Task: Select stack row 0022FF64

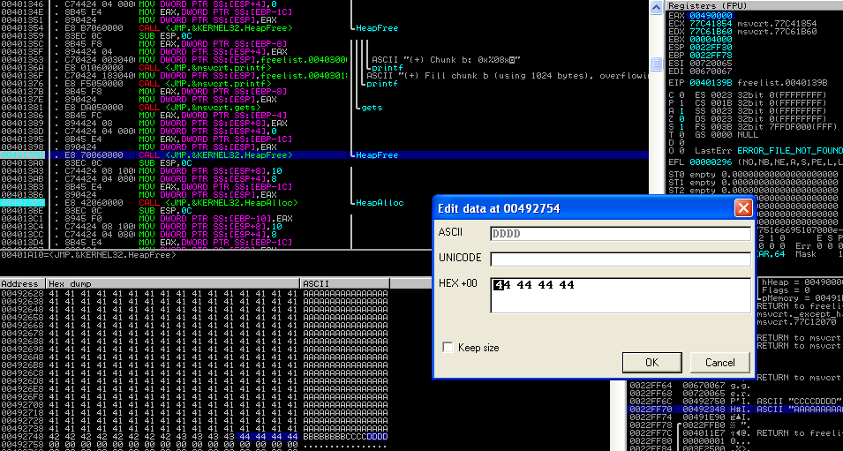Action: tap(734, 386)
